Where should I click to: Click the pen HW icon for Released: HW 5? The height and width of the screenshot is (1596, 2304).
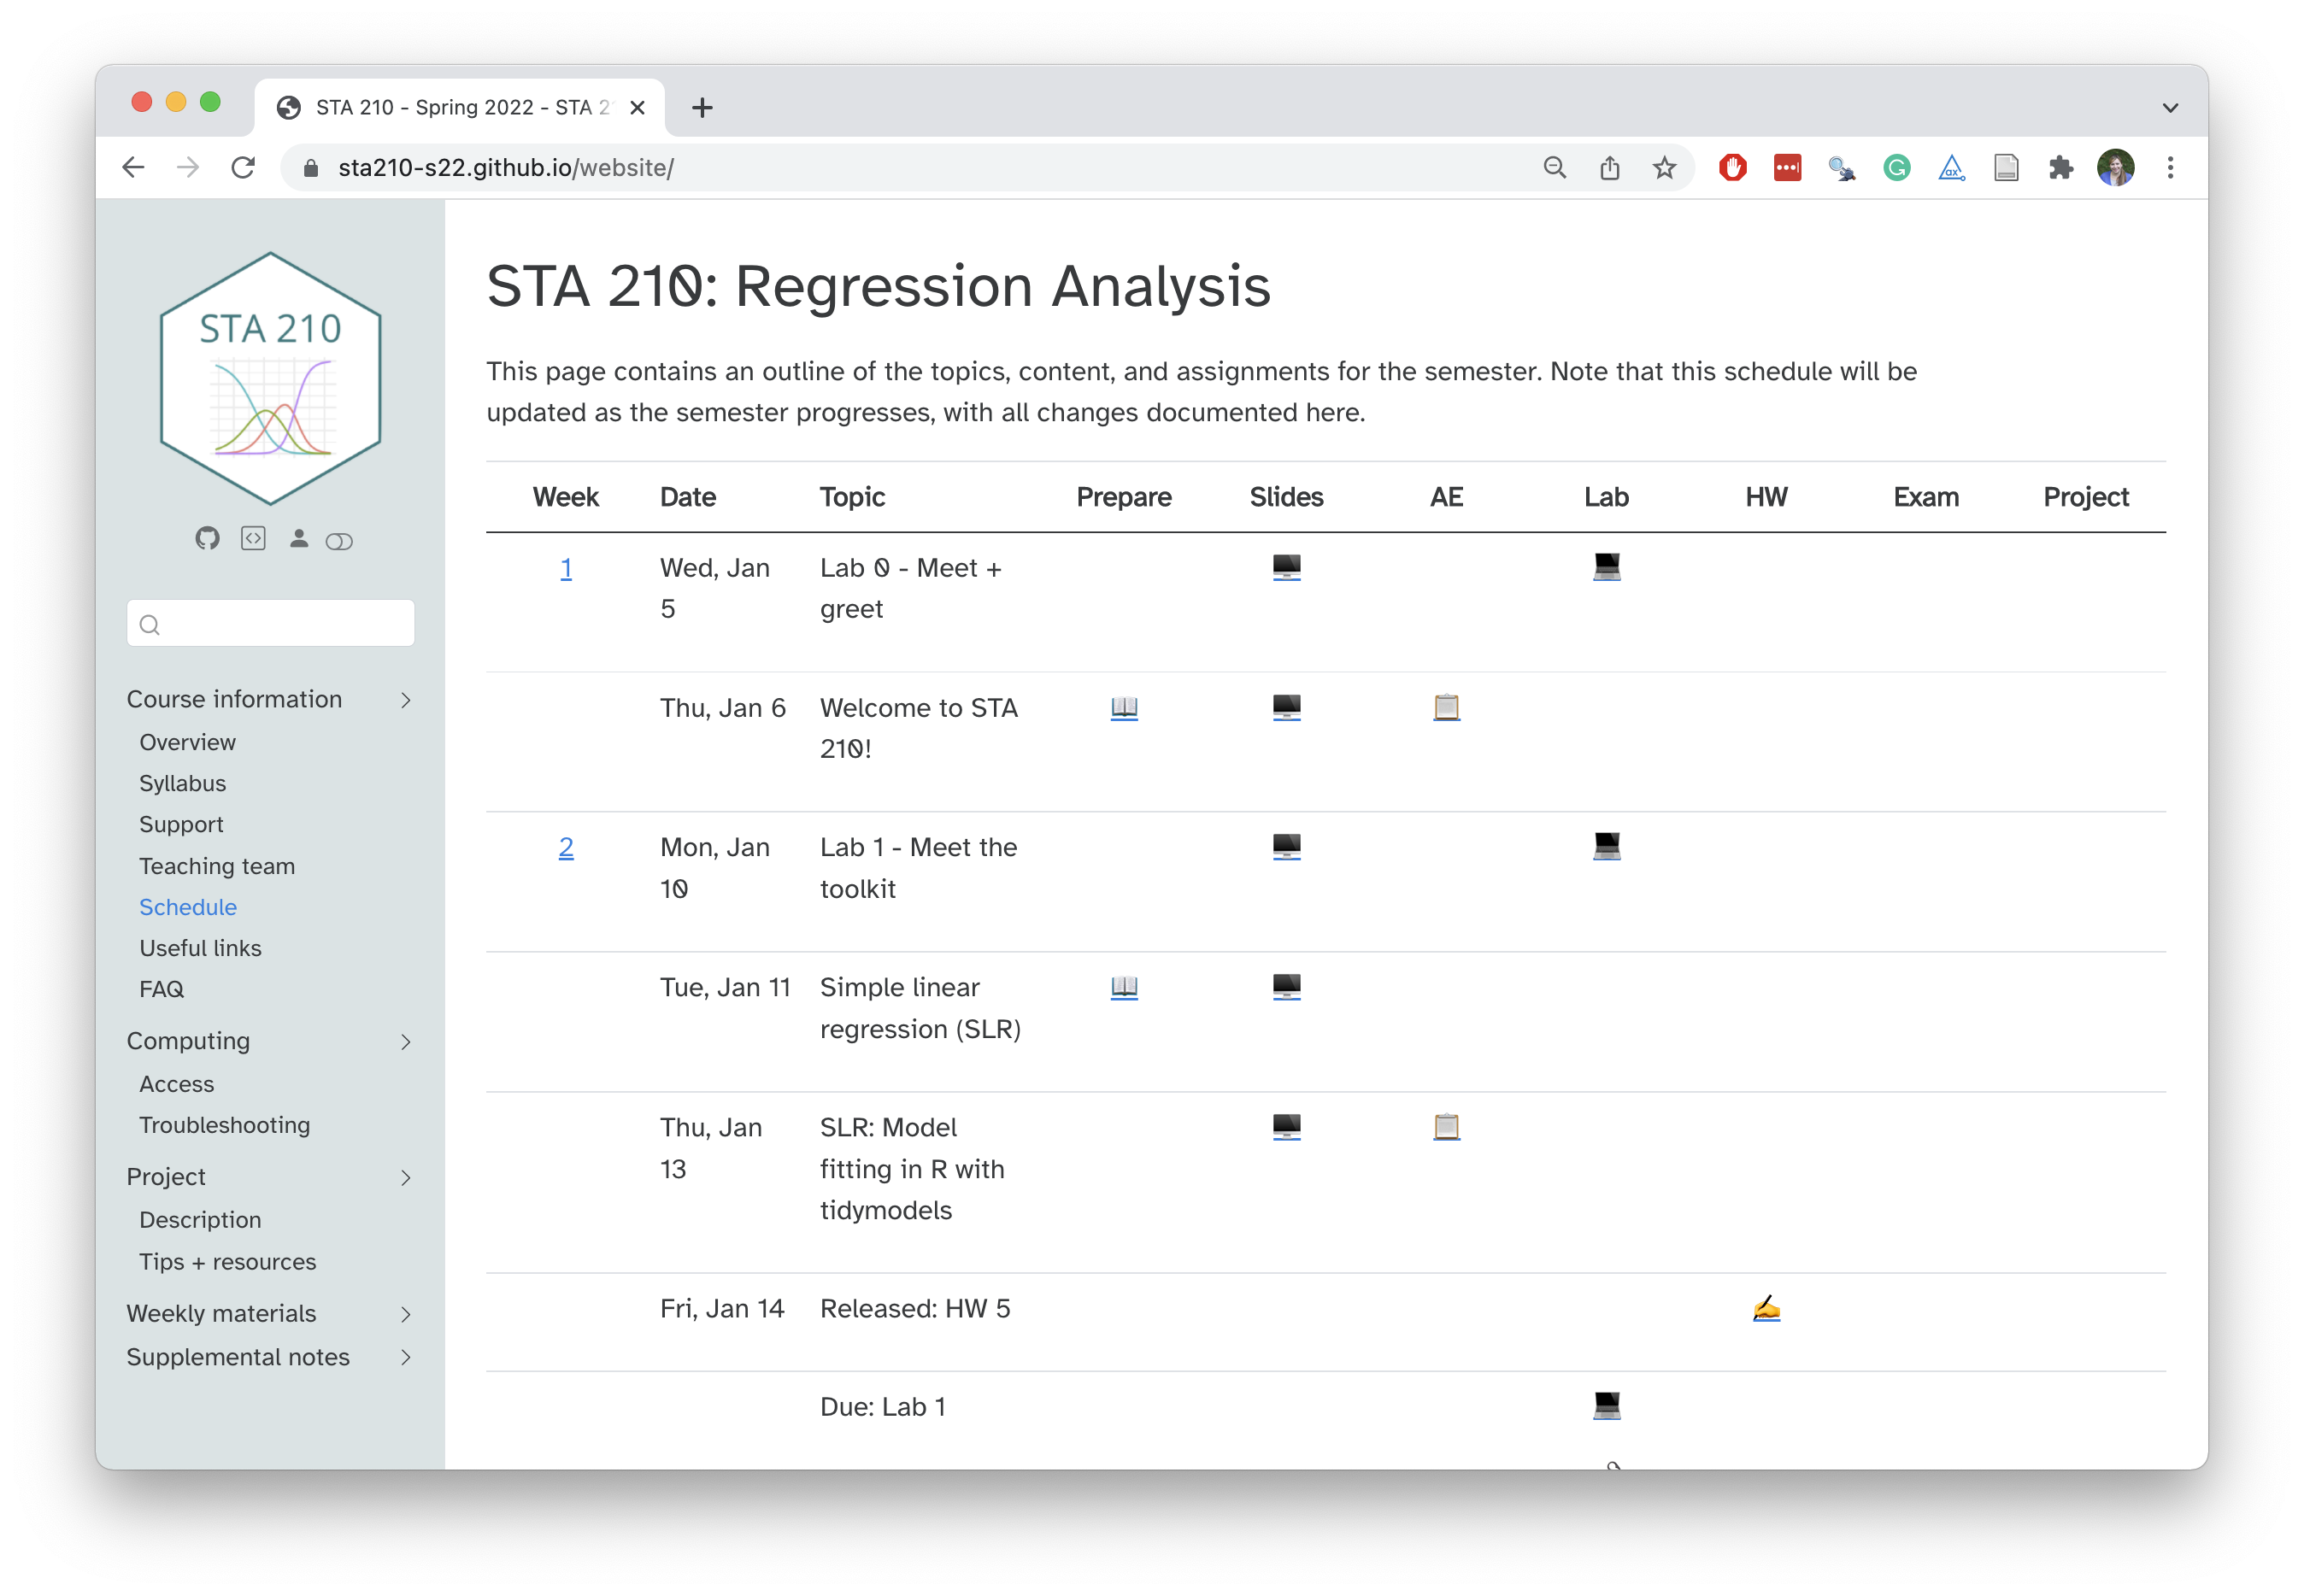[1766, 1306]
